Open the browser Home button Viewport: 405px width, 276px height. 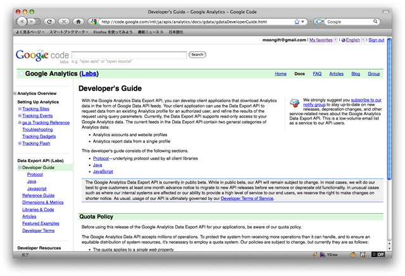coord(78,22)
